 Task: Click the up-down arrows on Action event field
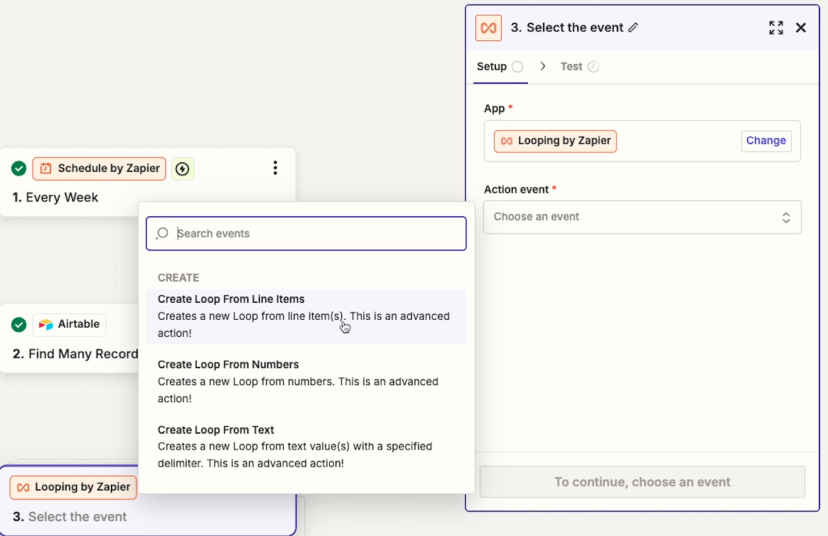pos(786,217)
